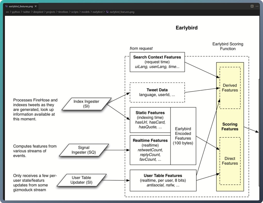Click the 'Earlybird Encoded Features (100 bytes)' label
263x203 pixels.
[183, 136]
